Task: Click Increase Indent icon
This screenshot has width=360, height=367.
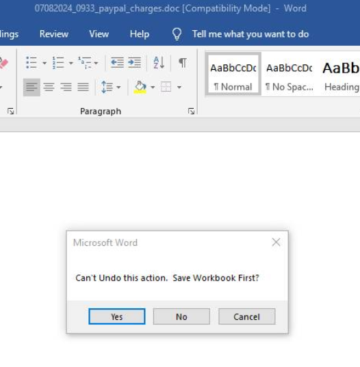Action: pos(135,63)
